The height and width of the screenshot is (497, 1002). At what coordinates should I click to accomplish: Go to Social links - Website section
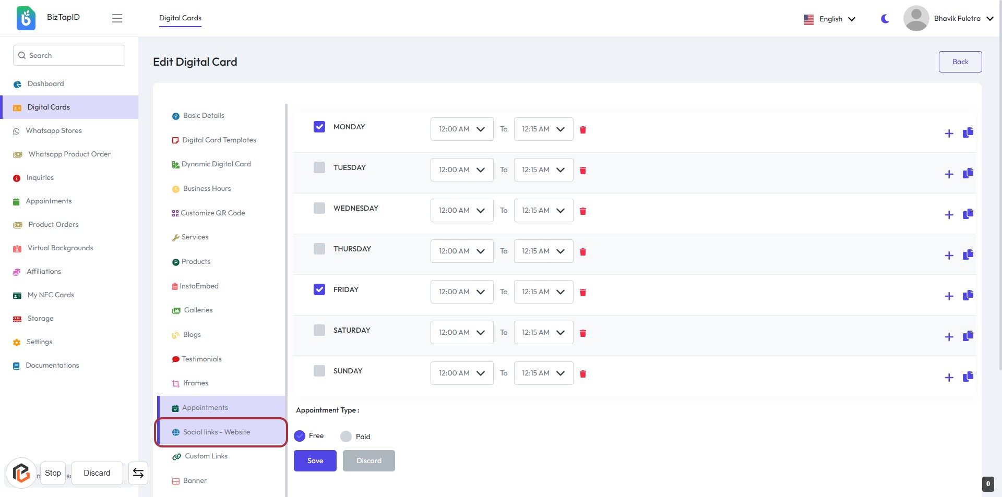click(216, 432)
